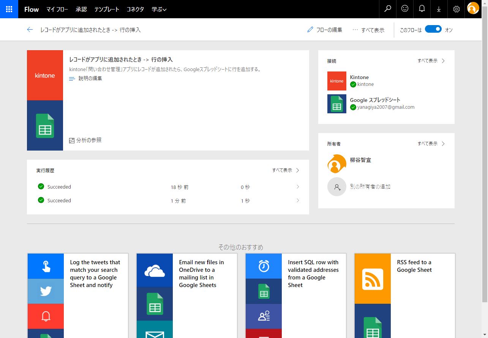Viewport: 488px width, 338px height.
Task: Open the notifications bell icon
Action: pyautogui.click(x=422, y=9)
